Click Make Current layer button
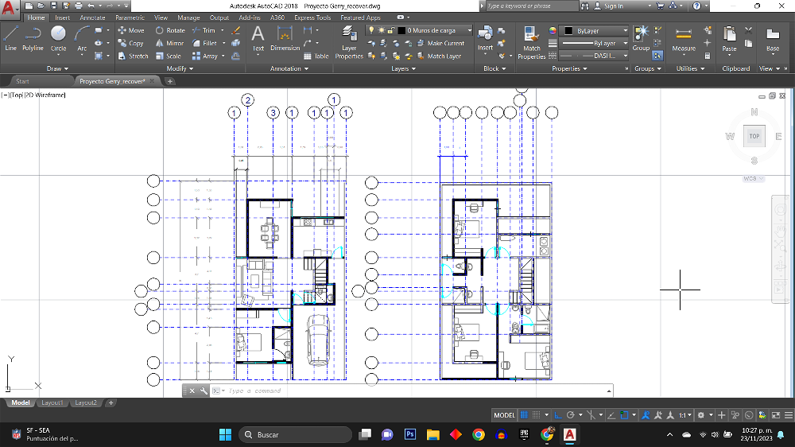This screenshot has height=447, width=795. pyautogui.click(x=440, y=43)
